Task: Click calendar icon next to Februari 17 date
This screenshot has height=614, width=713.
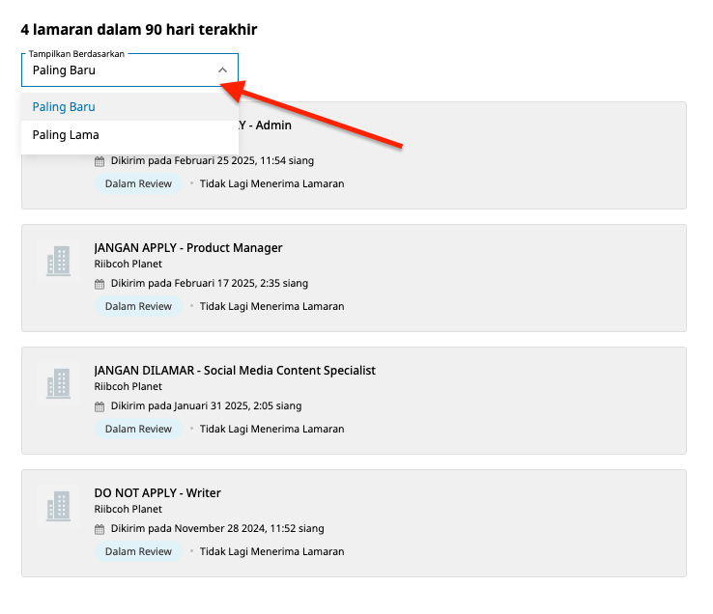Action: click(100, 284)
